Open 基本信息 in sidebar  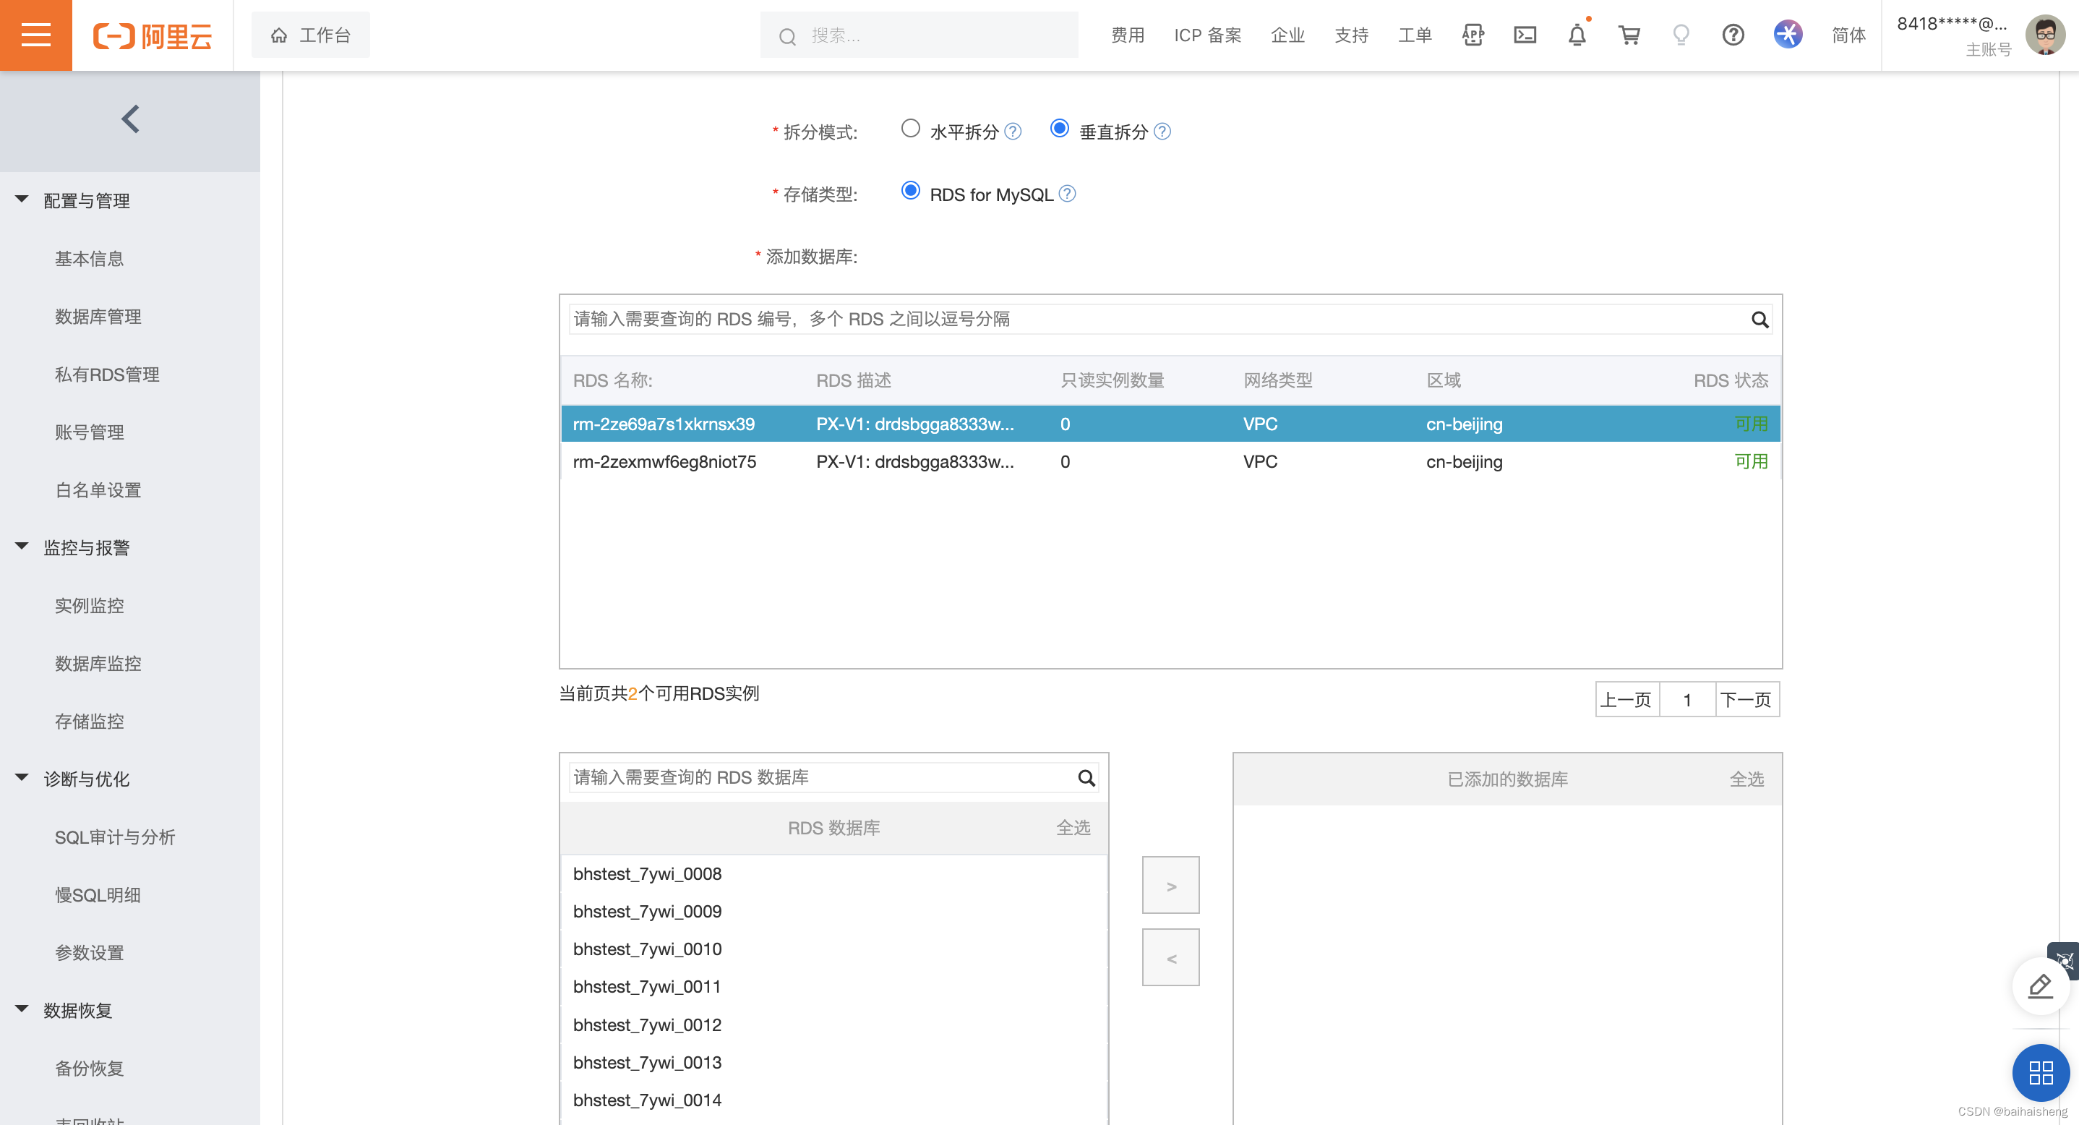tap(90, 259)
